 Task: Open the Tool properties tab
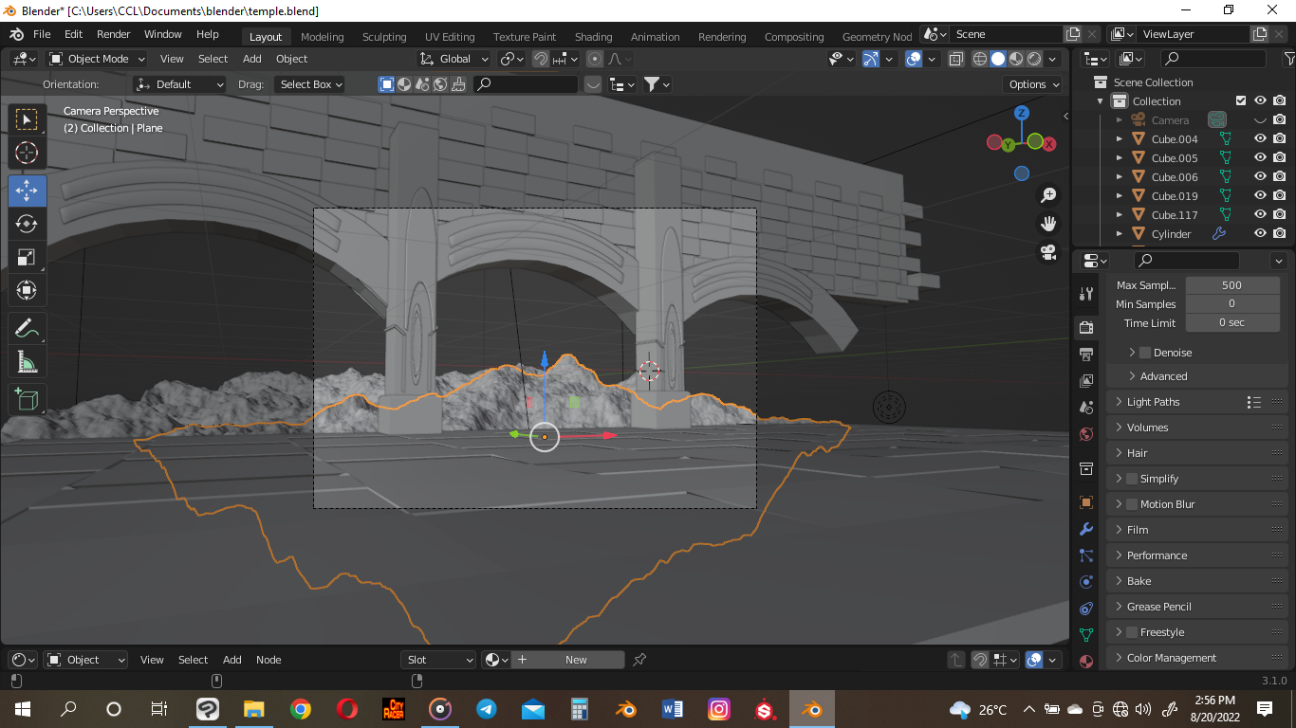[x=1086, y=294]
